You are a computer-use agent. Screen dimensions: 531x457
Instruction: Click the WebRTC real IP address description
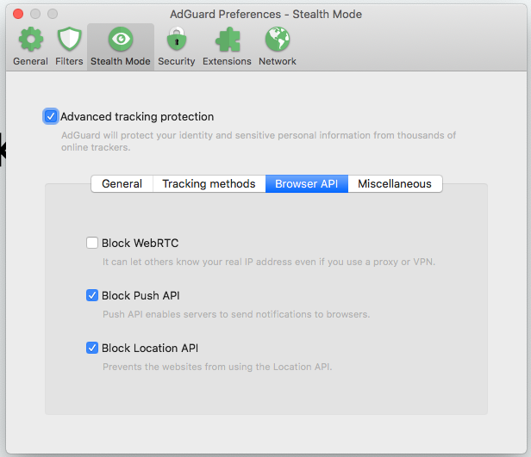click(269, 262)
